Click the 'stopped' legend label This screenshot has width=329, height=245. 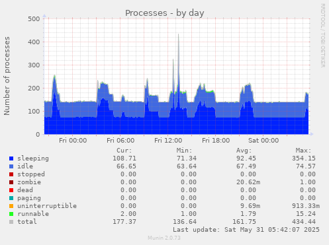click(x=31, y=174)
